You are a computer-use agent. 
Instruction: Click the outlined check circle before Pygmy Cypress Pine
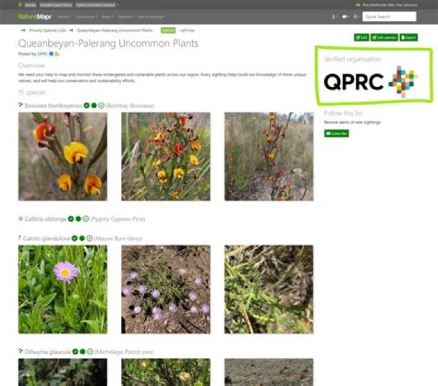(x=86, y=219)
